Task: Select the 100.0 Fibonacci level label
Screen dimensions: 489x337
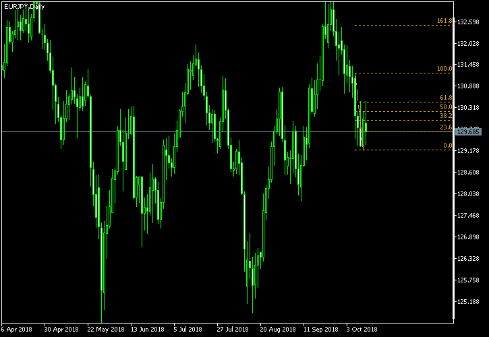Action: pyautogui.click(x=444, y=69)
